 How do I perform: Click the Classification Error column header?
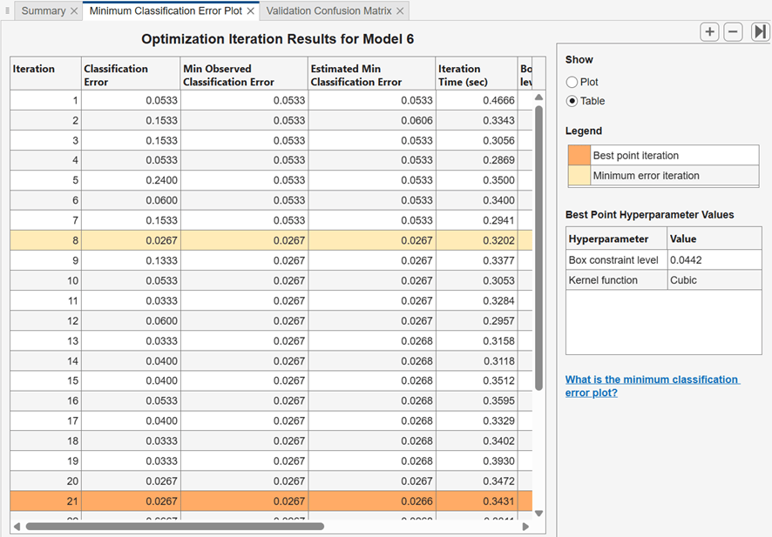(x=131, y=74)
